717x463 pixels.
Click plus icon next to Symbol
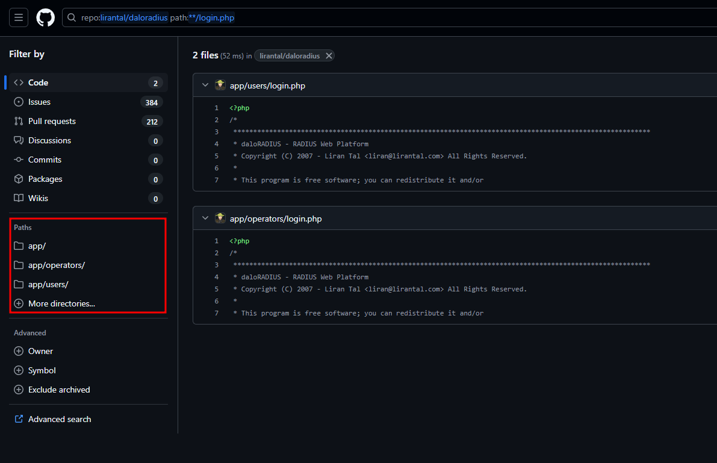click(x=19, y=370)
